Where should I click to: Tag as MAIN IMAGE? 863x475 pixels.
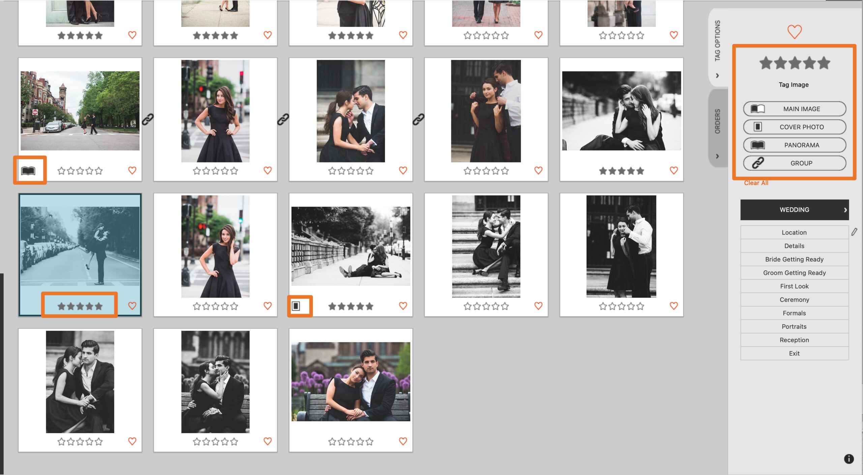pyautogui.click(x=794, y=109)
